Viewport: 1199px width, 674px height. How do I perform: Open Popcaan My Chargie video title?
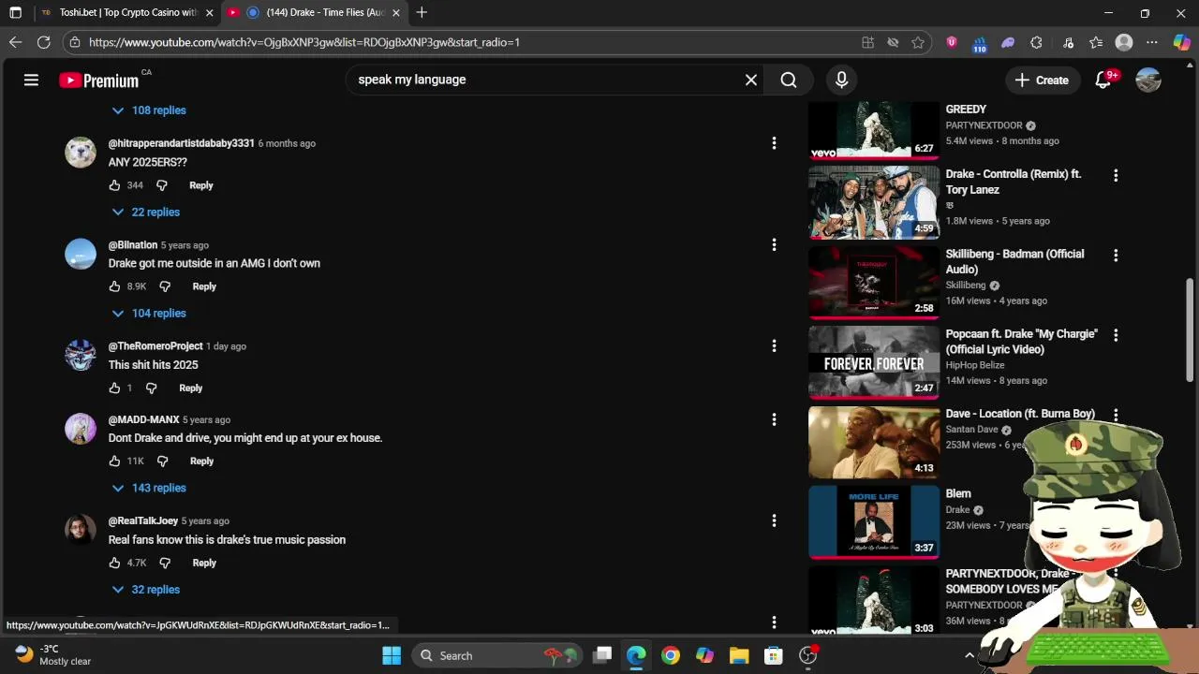pos(1021,342)
